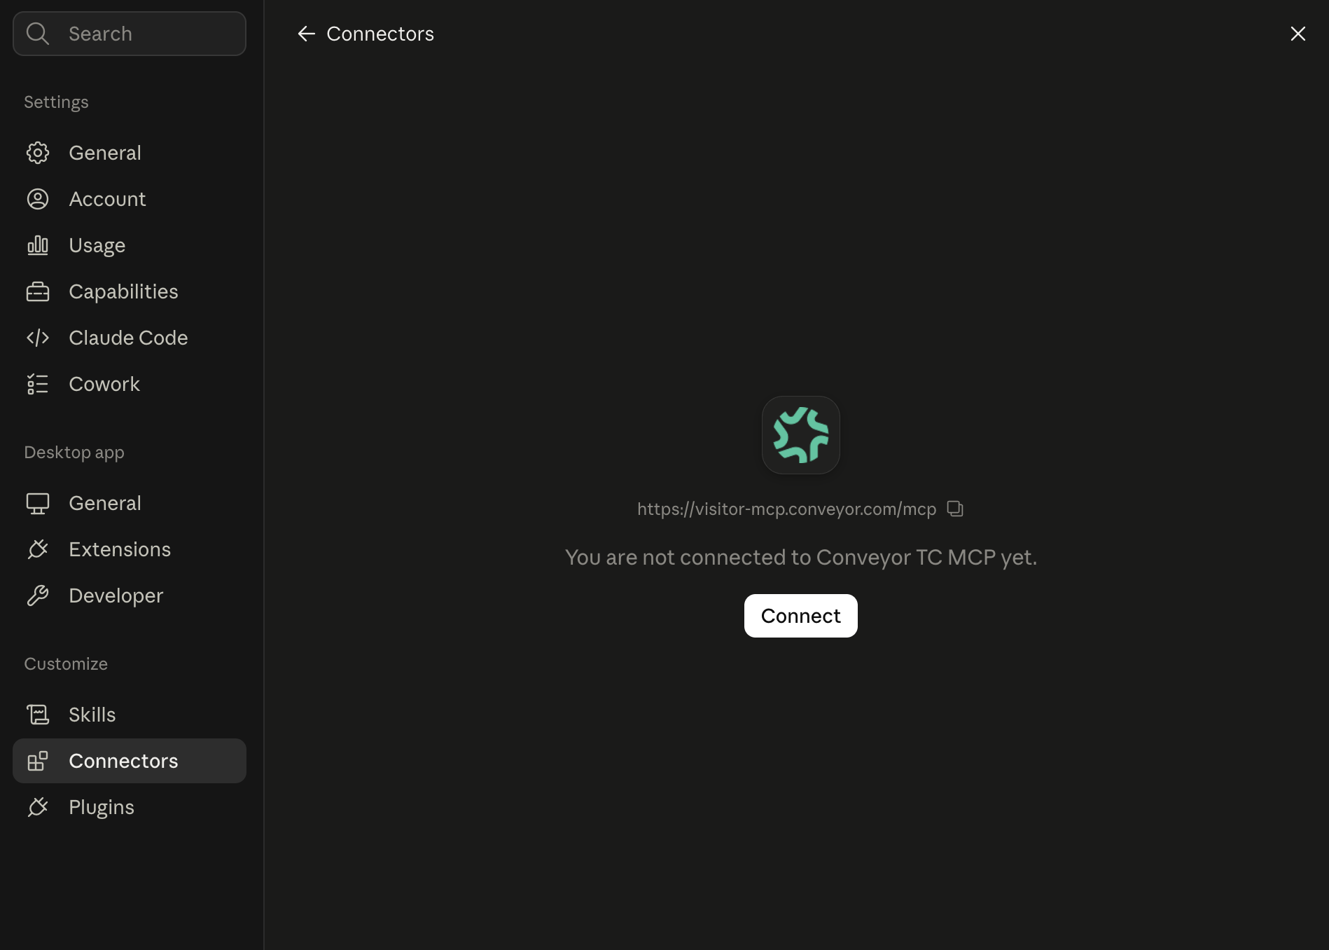1329x950 pixels.
Task: Open the Capabilities settings page
Action: point(130,291)
